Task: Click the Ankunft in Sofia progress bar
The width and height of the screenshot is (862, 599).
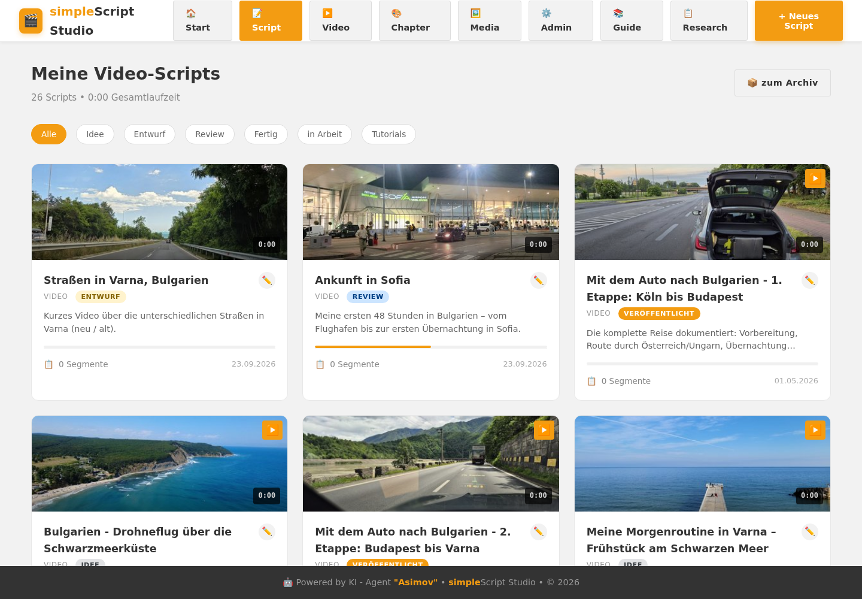Action: 431,347
